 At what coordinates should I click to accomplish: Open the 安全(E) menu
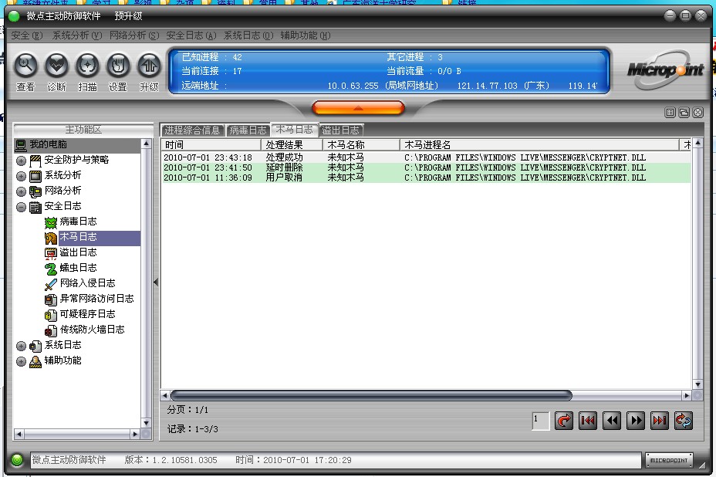click(27, 36)
